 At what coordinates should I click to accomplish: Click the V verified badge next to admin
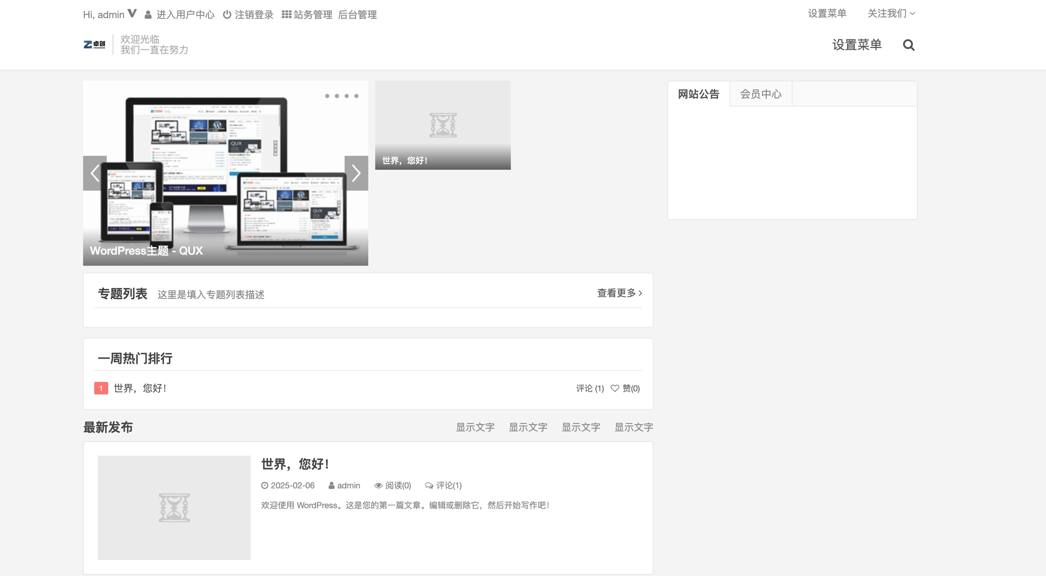pyautogui.click(x=132, y=14)
